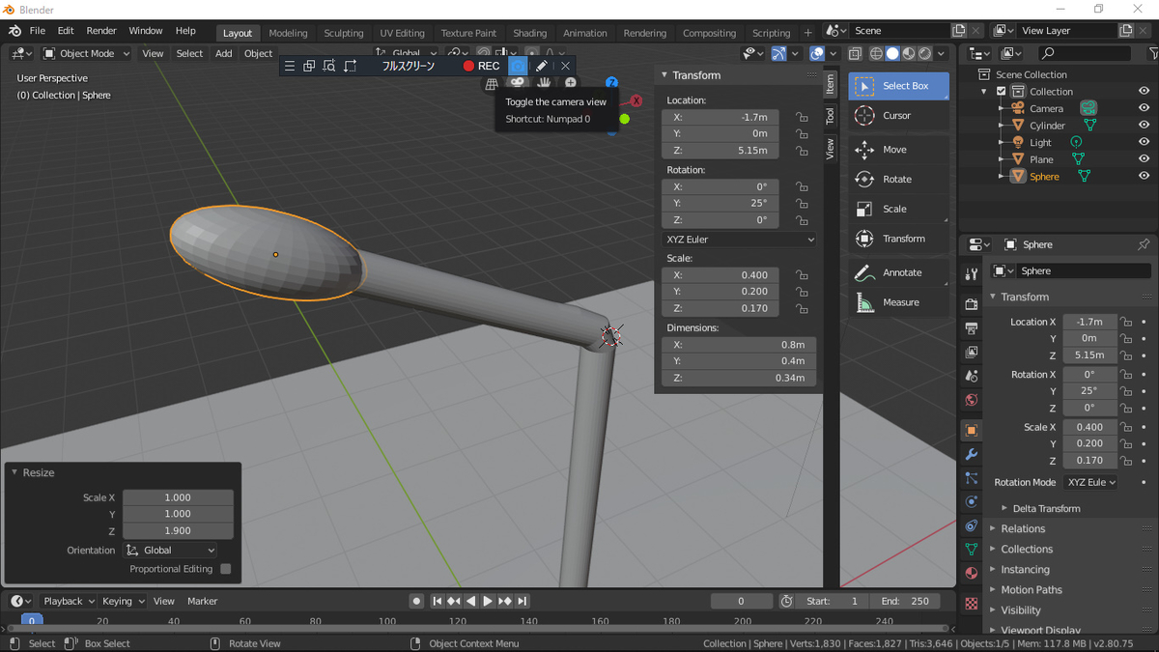
Task: Switch to the Shading workspace tab
Action: click(529, 33)
